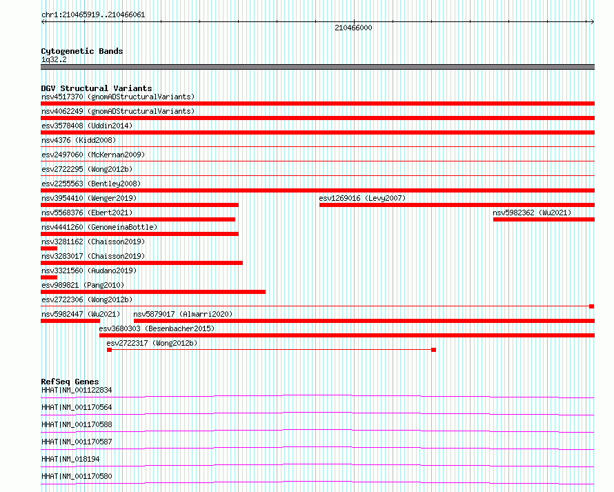Click the nsv3954410 (Wenger2019) variant label
Viewport: 614px width, 492px height.
coord(89,198)
